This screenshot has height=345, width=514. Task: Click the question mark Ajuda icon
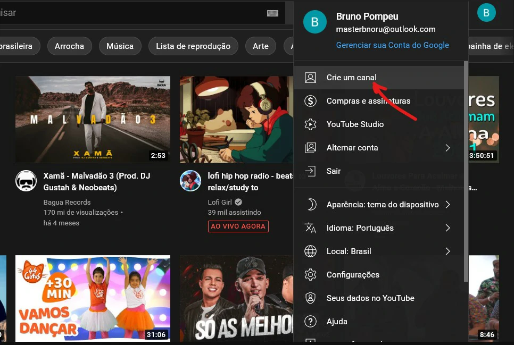(310, 322)
